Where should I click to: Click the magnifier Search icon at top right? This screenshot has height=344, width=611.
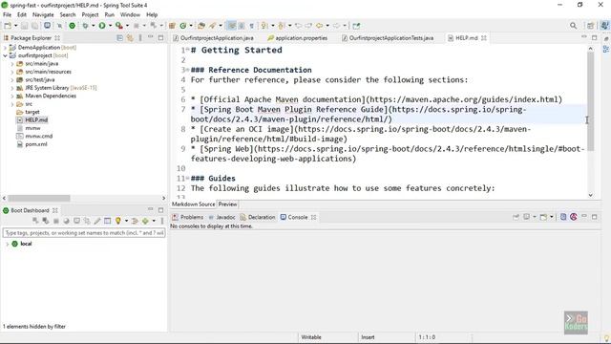point(573,26)
